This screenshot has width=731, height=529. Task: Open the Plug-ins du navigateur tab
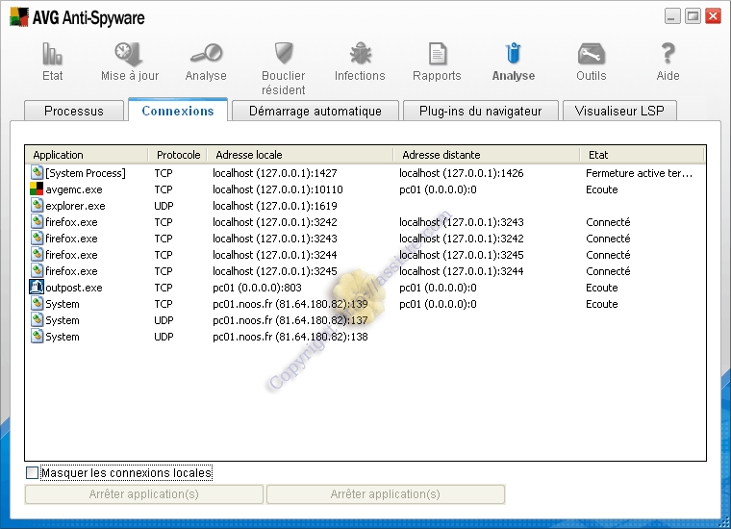coord(480,111)
